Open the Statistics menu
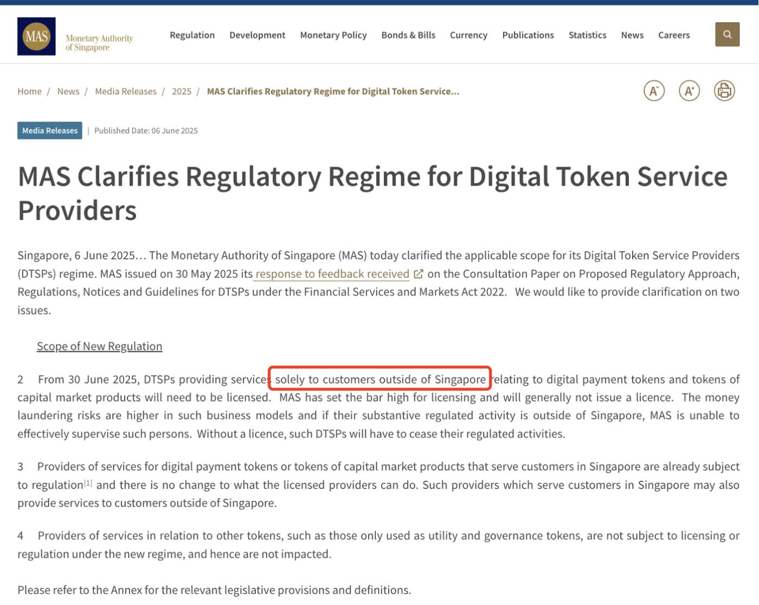759x605 pixels. 587,35
